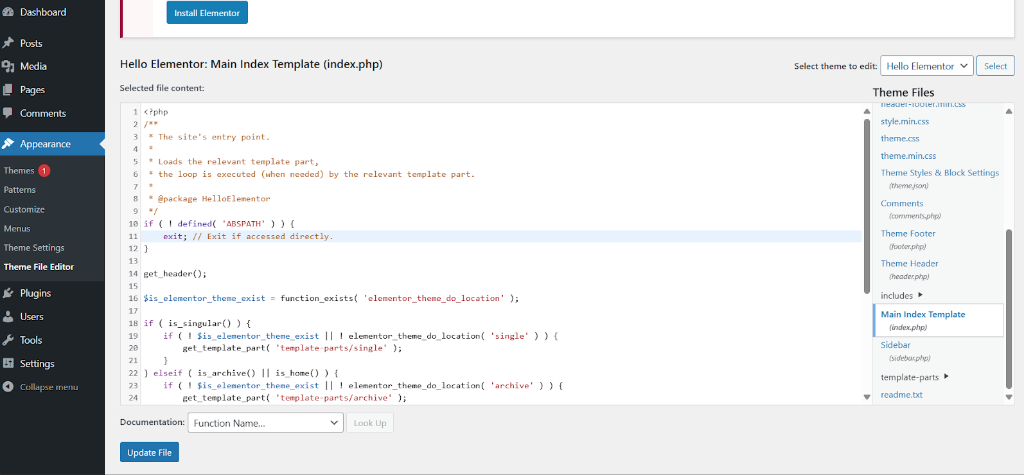
Task: Click code editor scrollbar down arrow
Action: (x=867, y=397)
